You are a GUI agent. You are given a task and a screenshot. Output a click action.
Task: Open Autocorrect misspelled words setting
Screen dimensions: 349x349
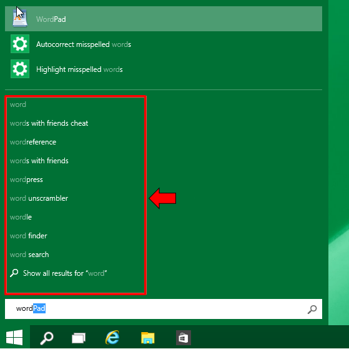point(84,44)
